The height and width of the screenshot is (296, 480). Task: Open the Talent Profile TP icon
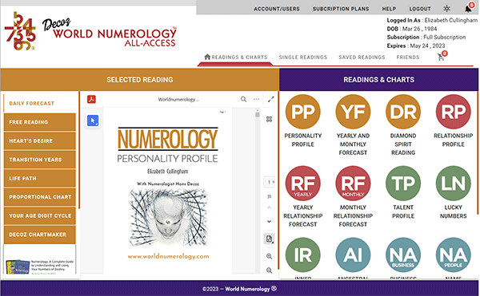(x=403, y=184)
